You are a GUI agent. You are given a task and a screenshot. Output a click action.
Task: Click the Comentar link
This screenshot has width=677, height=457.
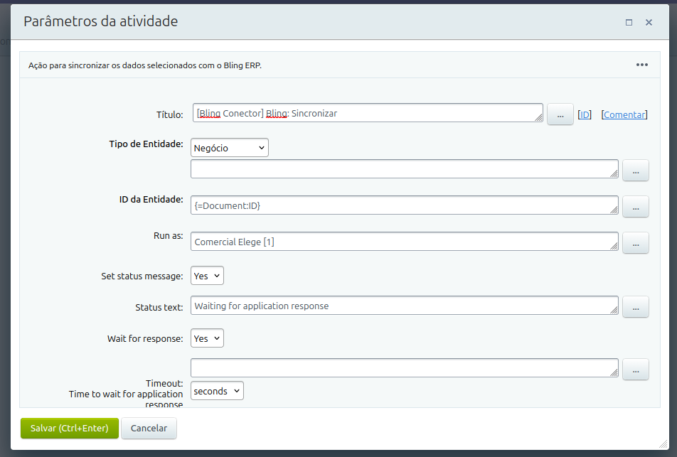point(624,114)
